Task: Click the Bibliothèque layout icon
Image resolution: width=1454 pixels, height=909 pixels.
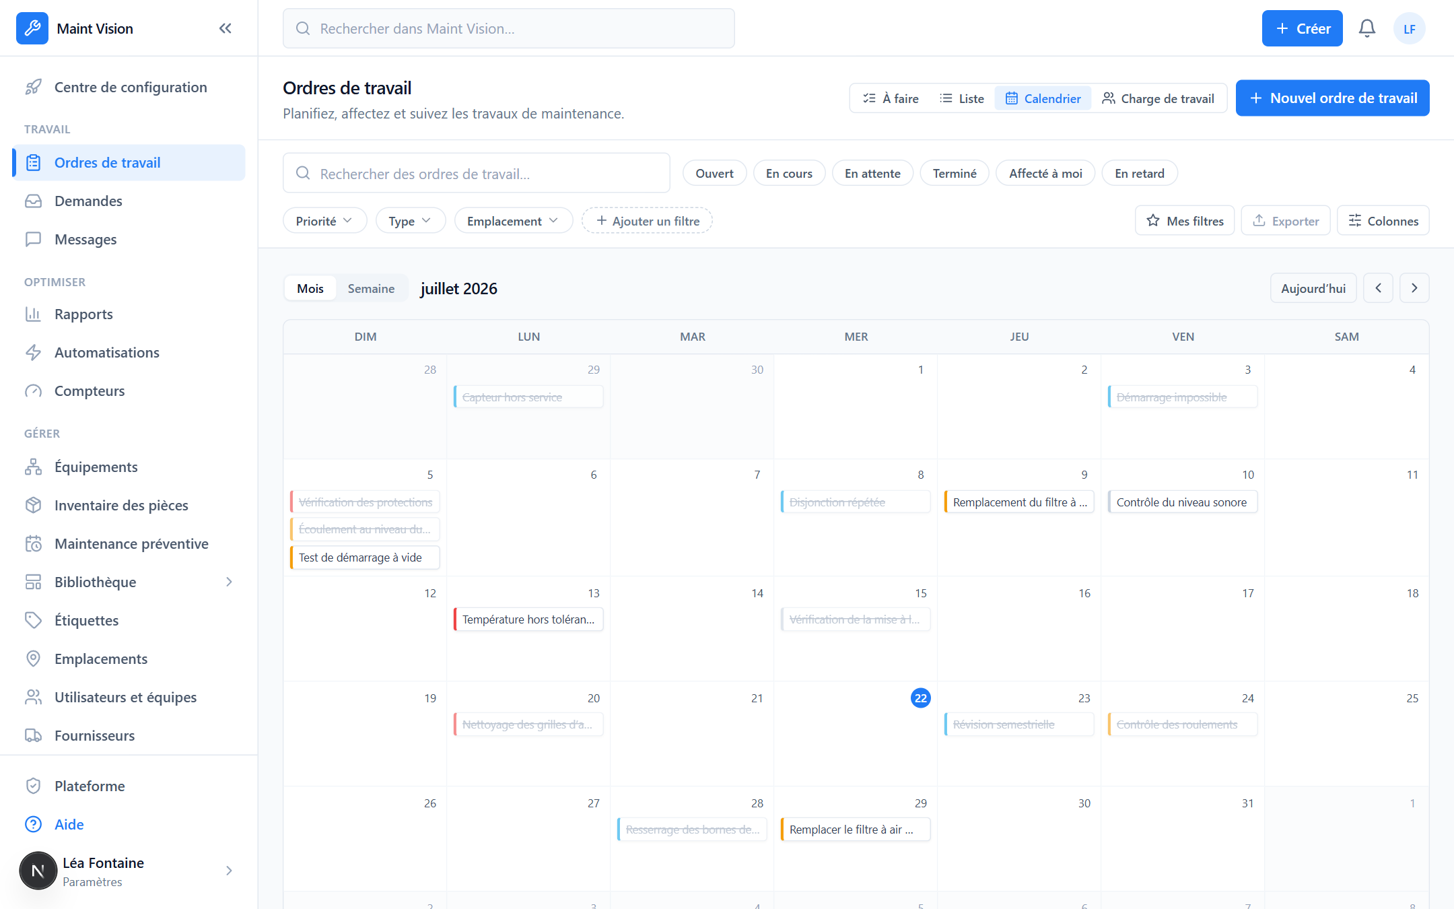Action: (x=33, y=582)
